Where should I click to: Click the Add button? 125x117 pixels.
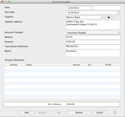[x=27, y=113]
